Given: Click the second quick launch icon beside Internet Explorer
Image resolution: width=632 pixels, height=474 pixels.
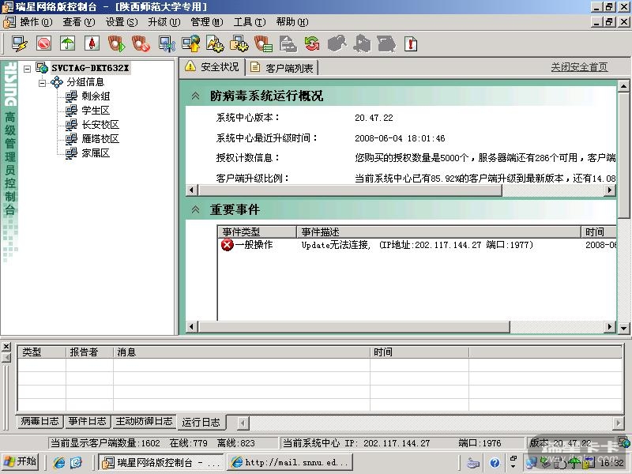Looking at the screenshot, I should 76,462.
